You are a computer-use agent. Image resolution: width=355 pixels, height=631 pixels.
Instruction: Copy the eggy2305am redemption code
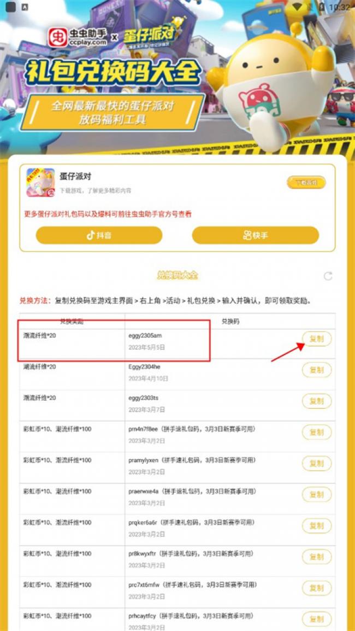tap(317, 339)
